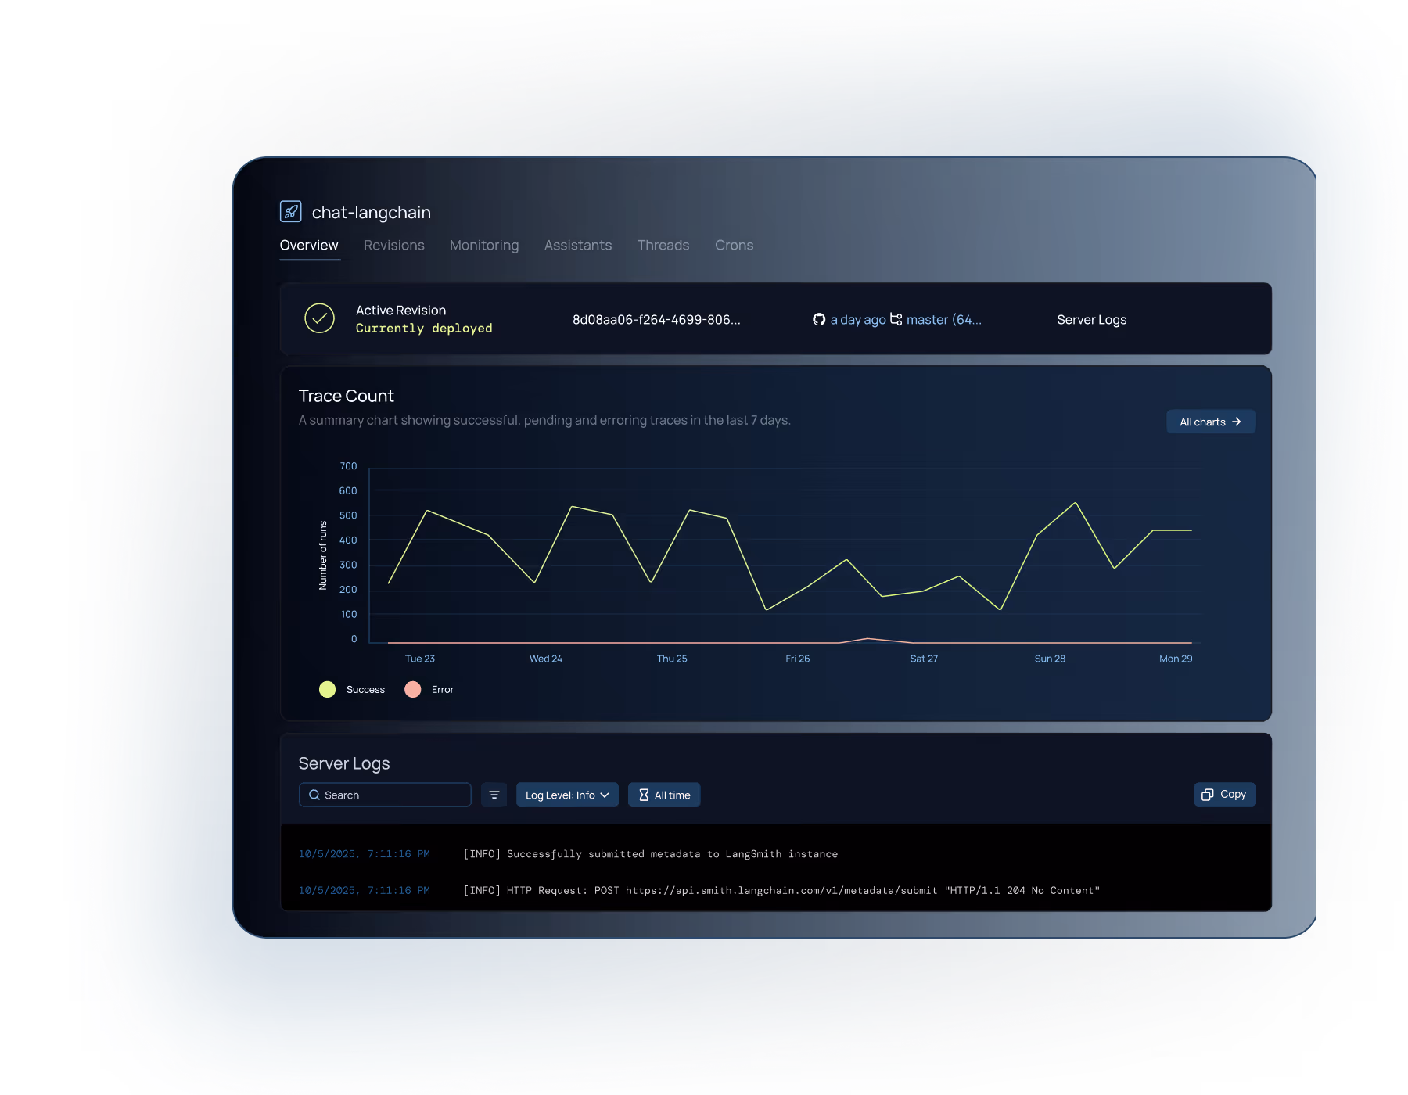
Task: Click the green checkmark Active Revision icon
Action: 319,318
